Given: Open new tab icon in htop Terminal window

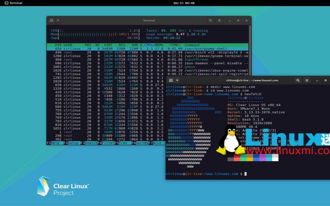Looking at the screenshot, I should coord(52,20).
